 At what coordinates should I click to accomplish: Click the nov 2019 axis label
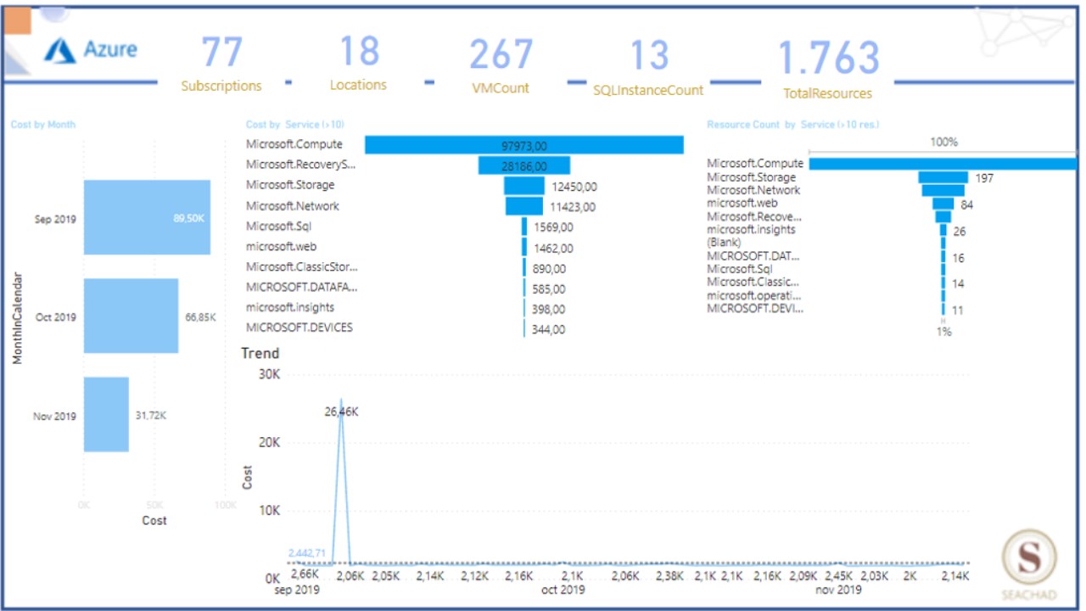click(840, 590)
